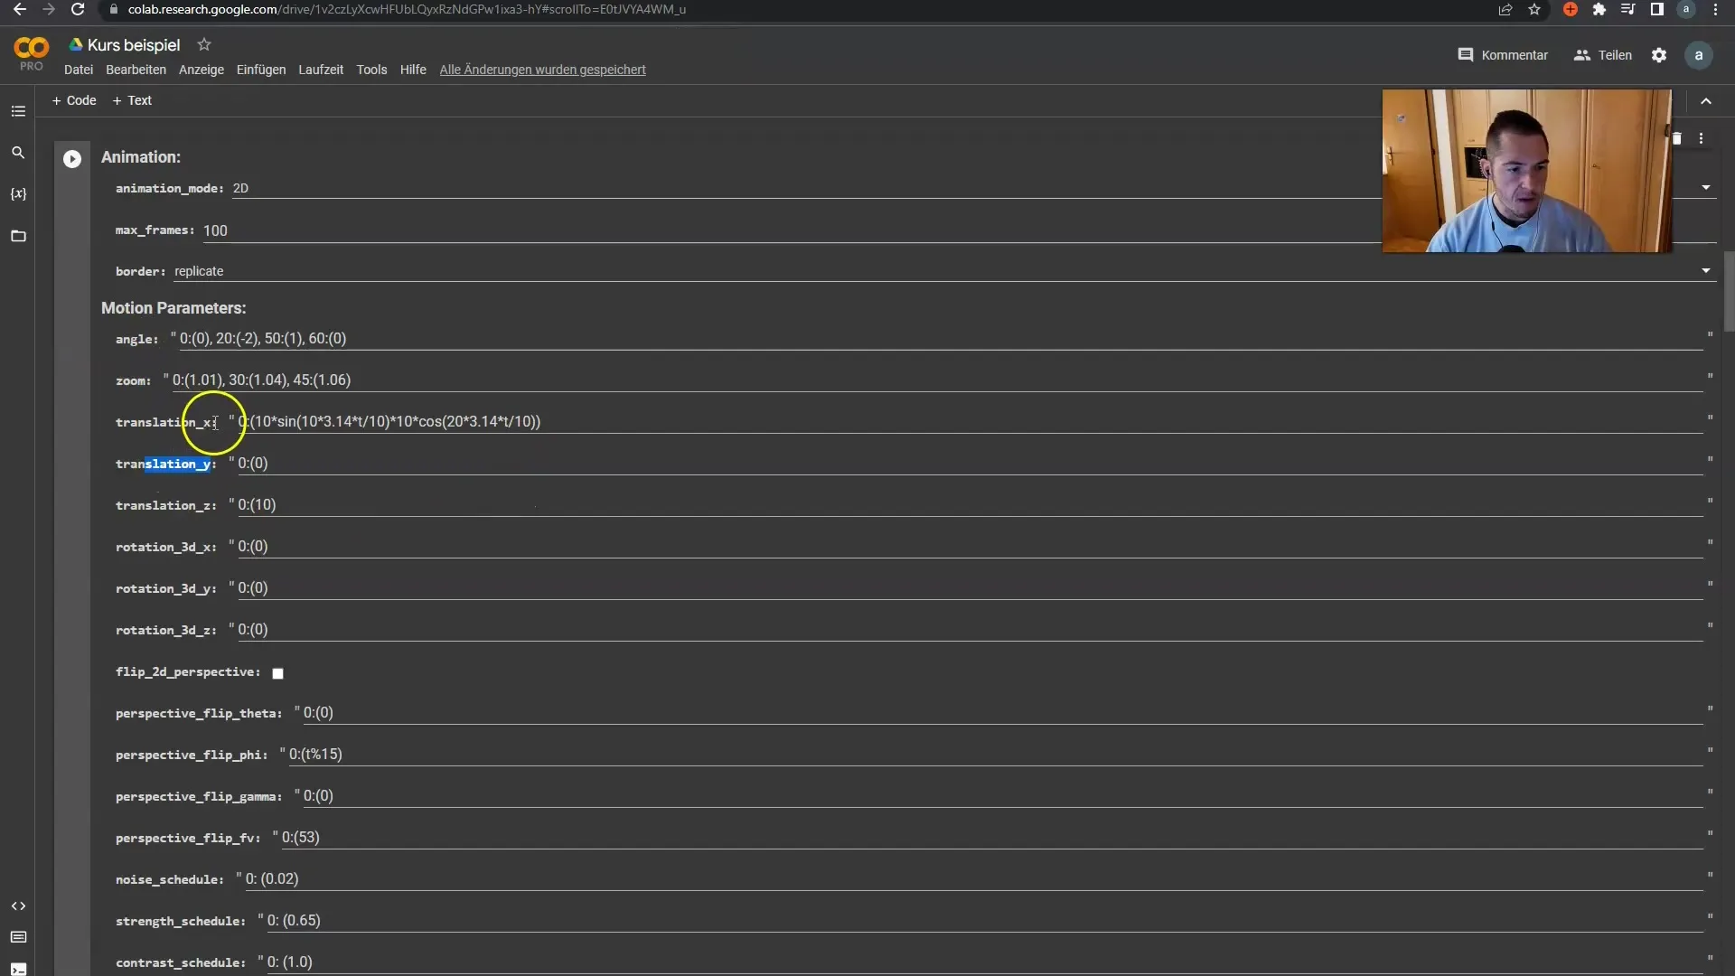Open the Files folder sidebar icon
1735x976 pixels.
tap(18, 236)
